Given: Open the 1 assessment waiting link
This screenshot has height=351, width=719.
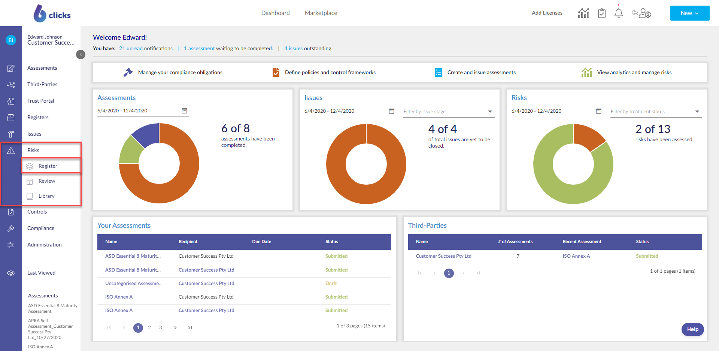Looking at the screenshot, I should pos(199,48).
